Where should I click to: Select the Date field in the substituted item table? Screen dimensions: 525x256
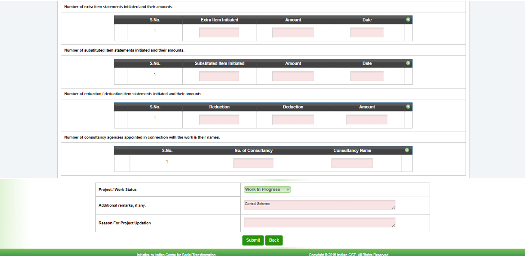point(367,76)
